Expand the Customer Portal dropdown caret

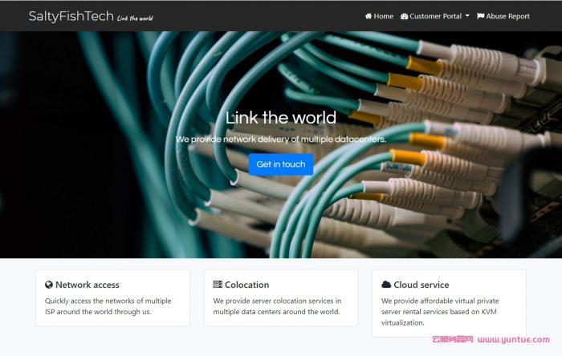click(467, 16)
